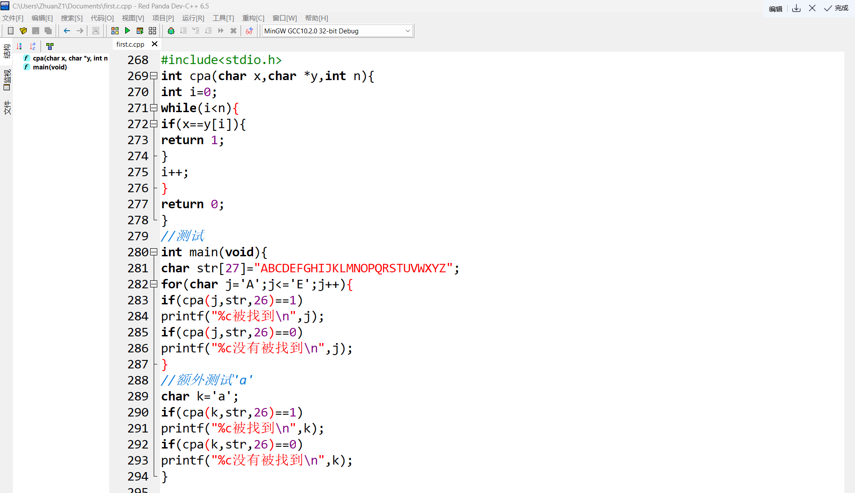Go forward with the right arrow icon
Image resolution: width=855 pixels, height=493 pixels.
(x=80, y=31)
